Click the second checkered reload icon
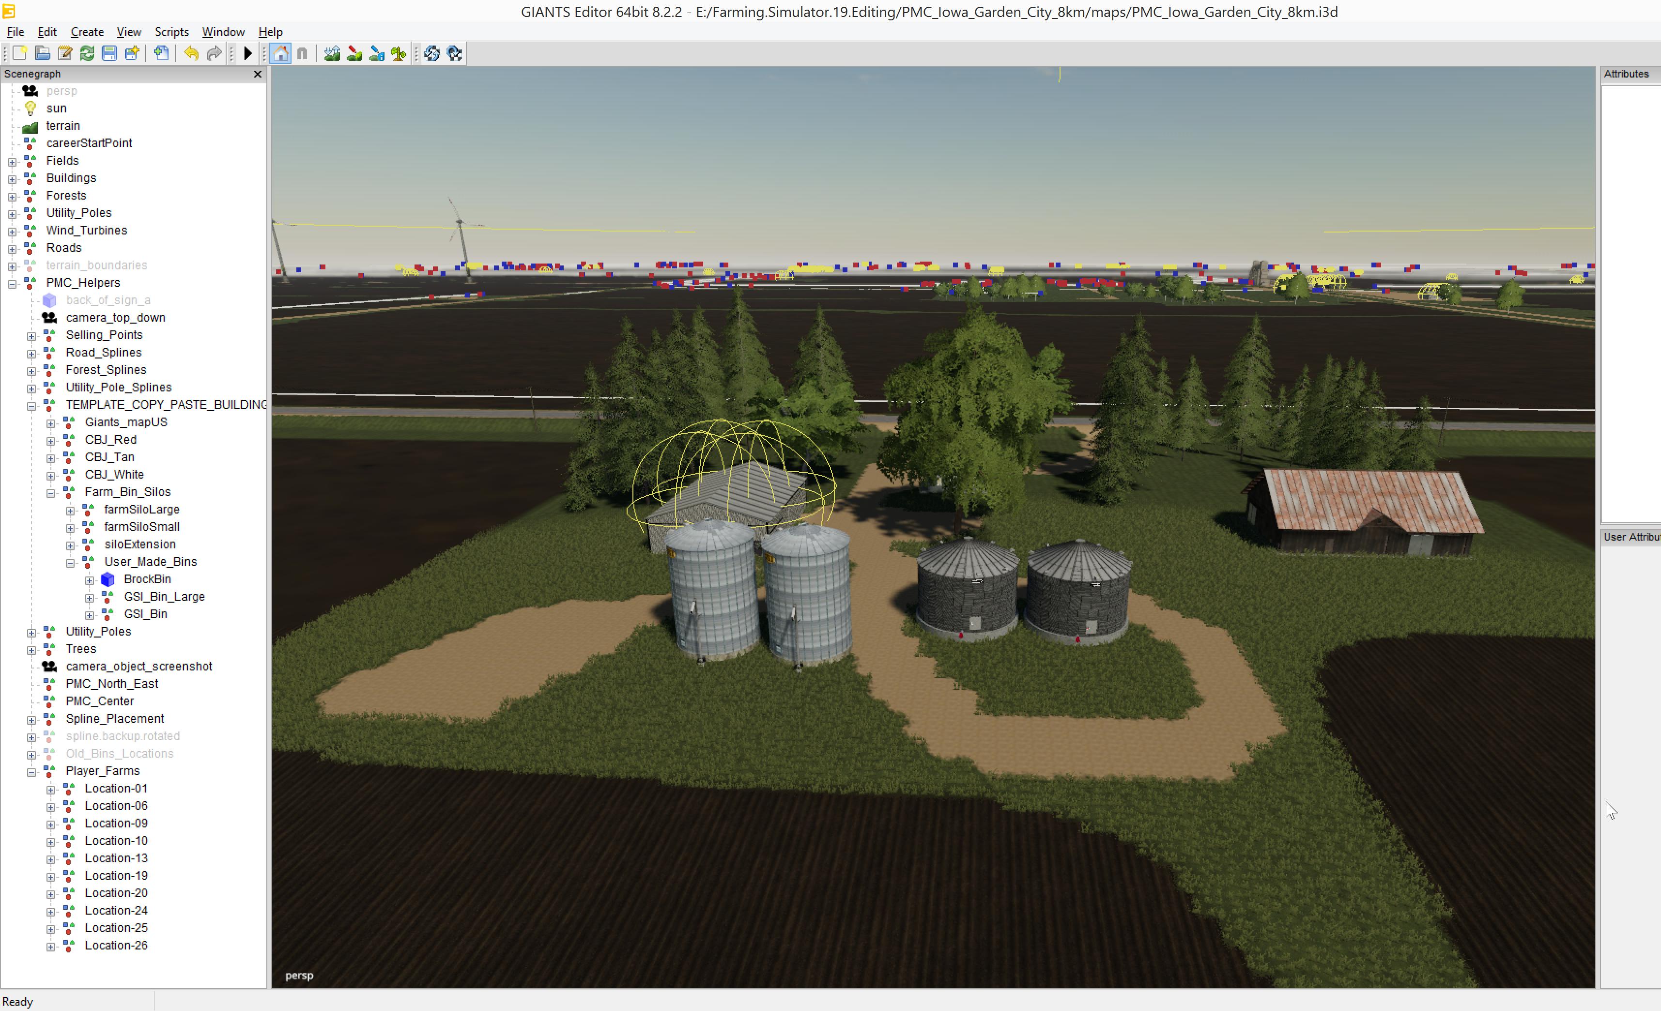Screen dimensions: 1661x1011 pos(454,53)
